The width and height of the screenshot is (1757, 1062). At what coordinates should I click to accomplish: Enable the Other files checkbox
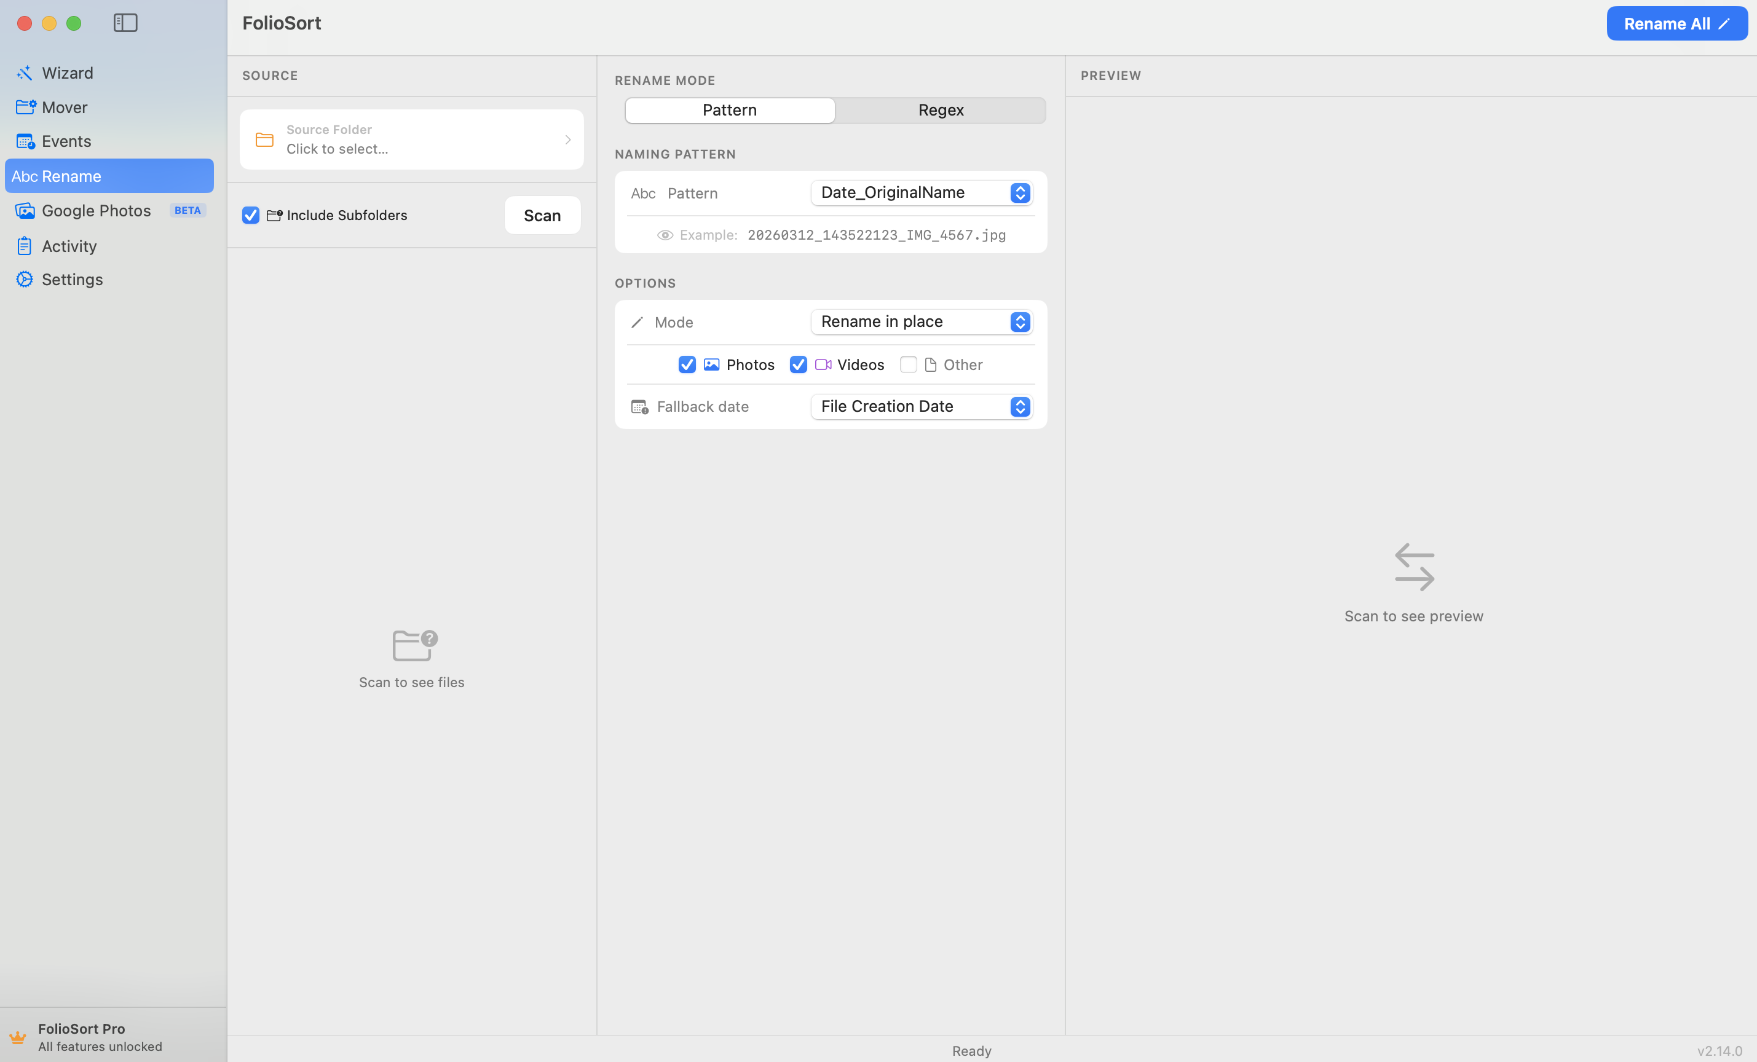click(x=908, y=364)
